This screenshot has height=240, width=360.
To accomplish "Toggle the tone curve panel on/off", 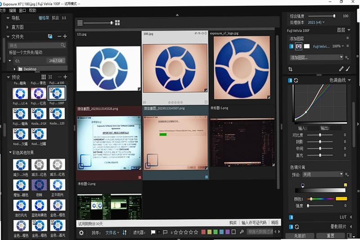I will pyautogui.click(x=290, y=81).
